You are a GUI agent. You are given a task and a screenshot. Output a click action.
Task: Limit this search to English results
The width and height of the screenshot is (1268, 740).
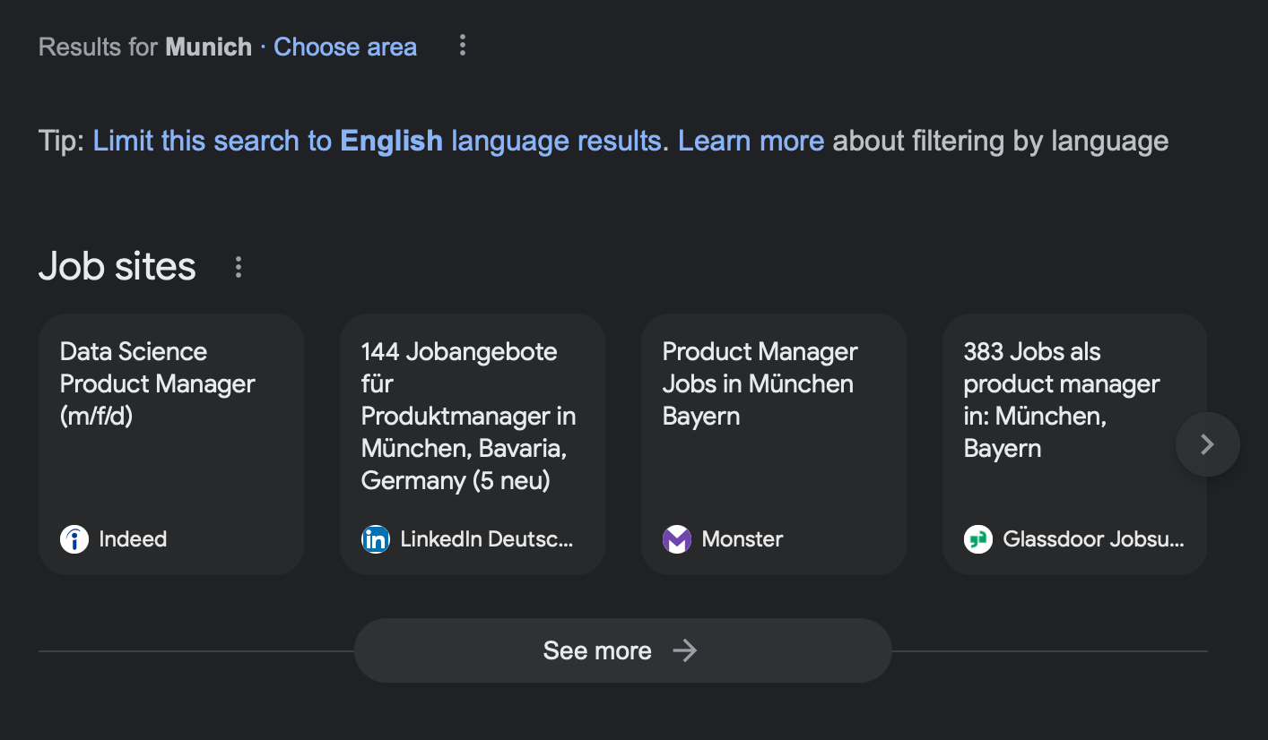click(378, 142)
